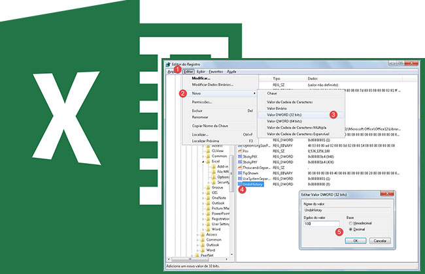
Task: Click the OptionsDlgSizeP... value icon
Action: click(x=240, y=145)
